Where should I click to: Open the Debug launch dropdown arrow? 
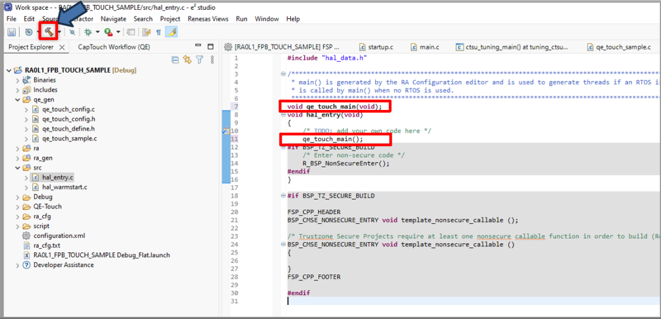click(97, 32)
